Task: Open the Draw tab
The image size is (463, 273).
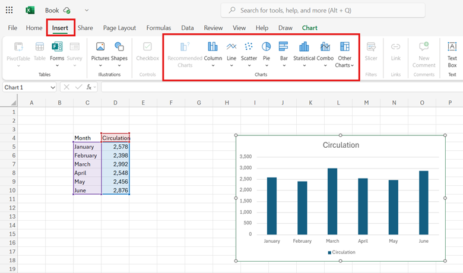Action: [286, 28]
